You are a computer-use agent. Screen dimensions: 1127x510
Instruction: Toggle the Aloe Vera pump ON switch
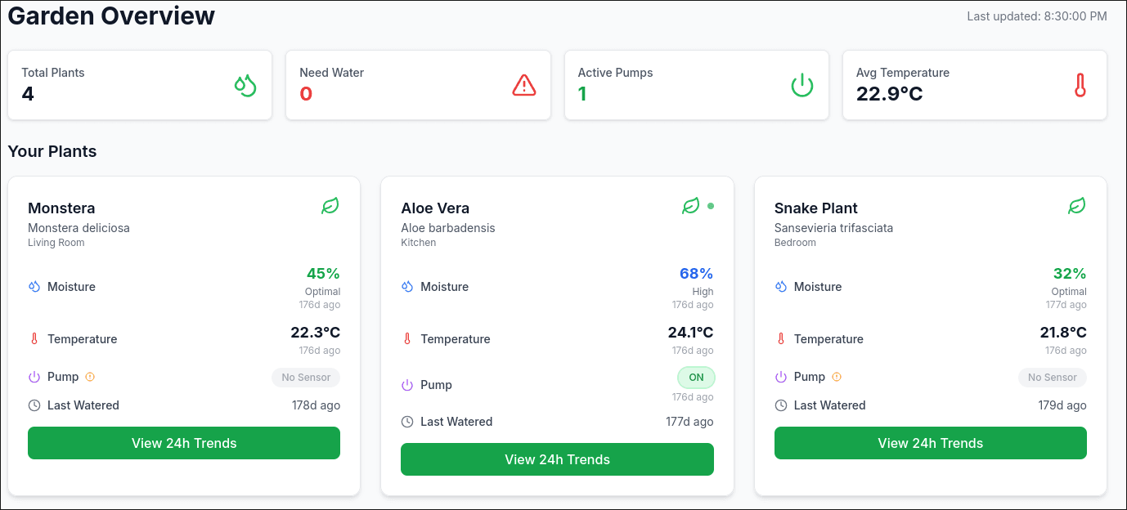coord(696,378)
